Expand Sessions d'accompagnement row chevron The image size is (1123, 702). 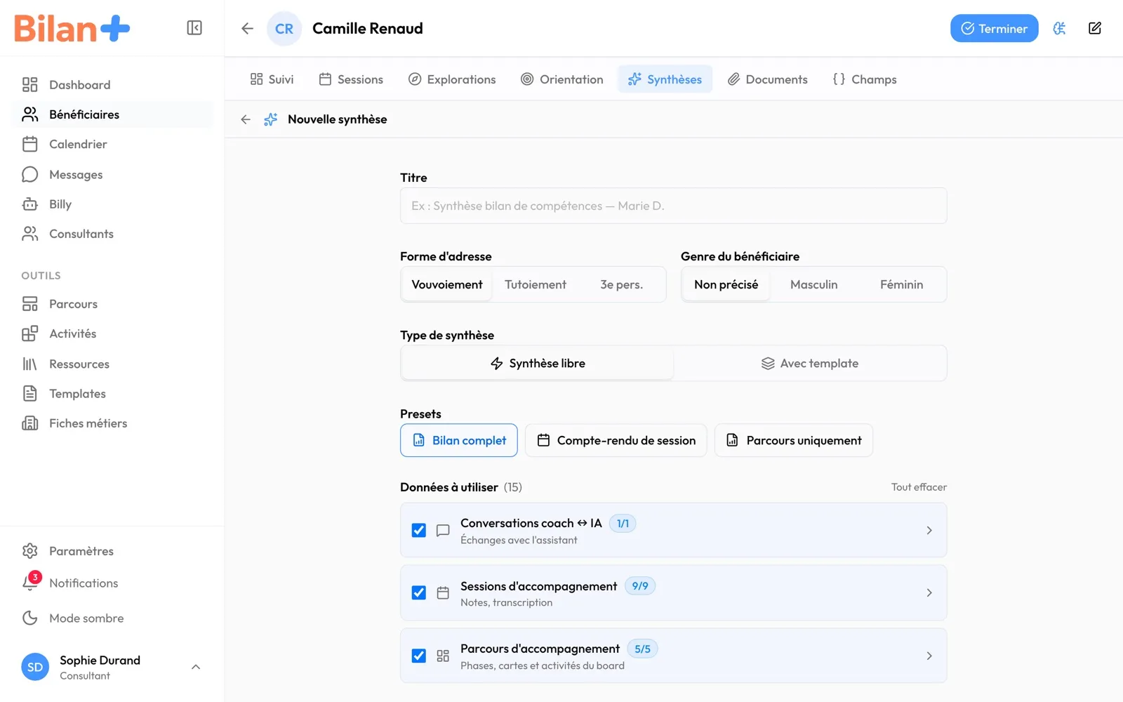[929, 592]
